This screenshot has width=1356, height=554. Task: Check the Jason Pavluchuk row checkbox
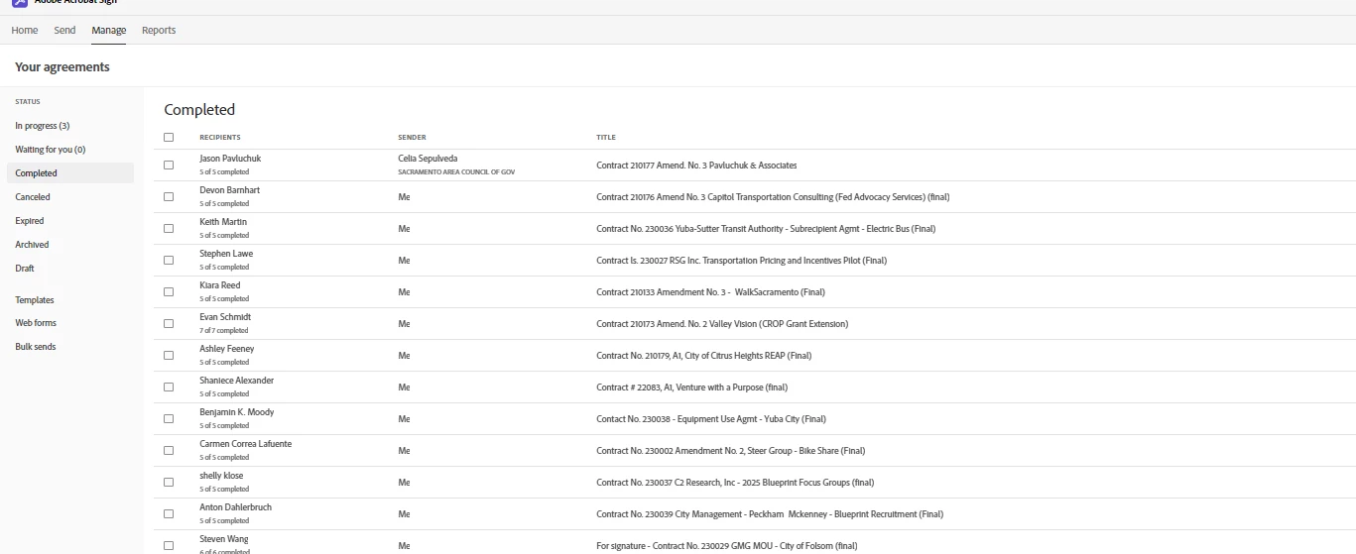pyautogui.click(x=169, y=166)
